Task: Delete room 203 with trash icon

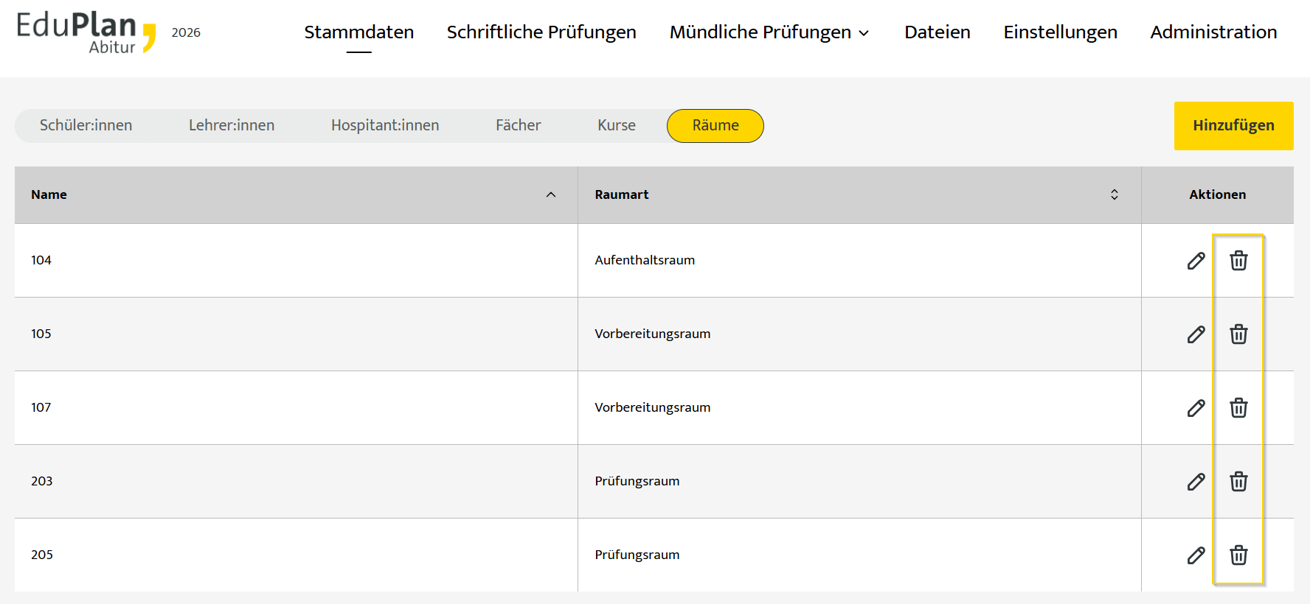Action: tap(1238, 482)
